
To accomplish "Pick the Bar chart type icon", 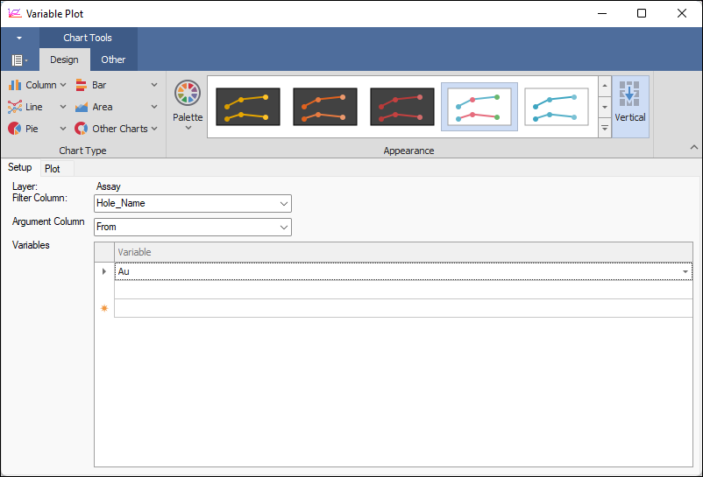I will pyautogui.click(x=81, y=85).
